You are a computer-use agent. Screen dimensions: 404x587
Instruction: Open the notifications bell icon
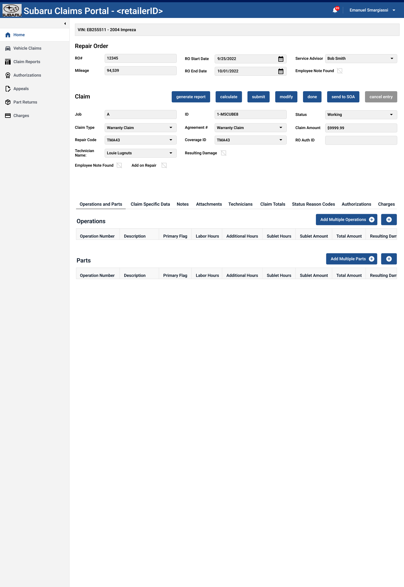(335, 10)
